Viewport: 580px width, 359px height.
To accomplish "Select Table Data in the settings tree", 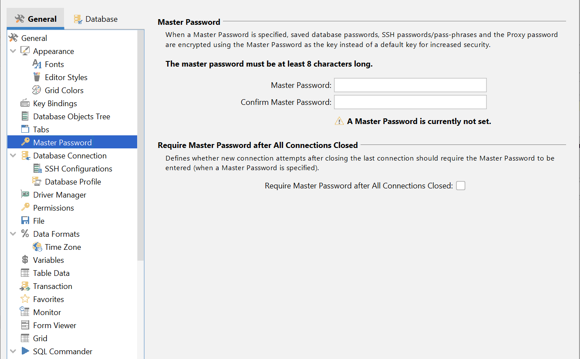I will coord(51,273).
